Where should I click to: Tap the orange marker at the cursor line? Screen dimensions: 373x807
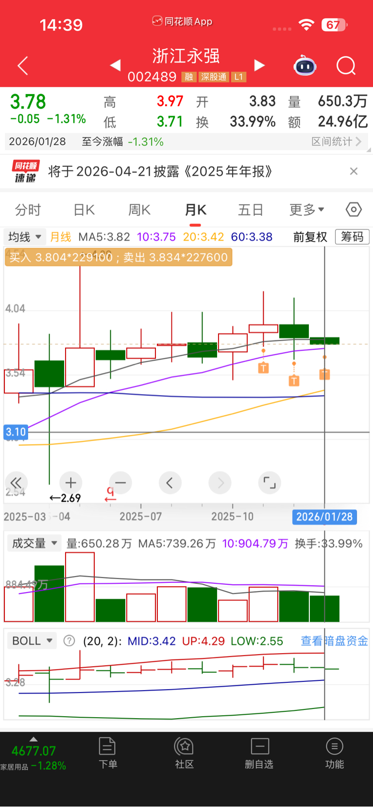(324, 374)
